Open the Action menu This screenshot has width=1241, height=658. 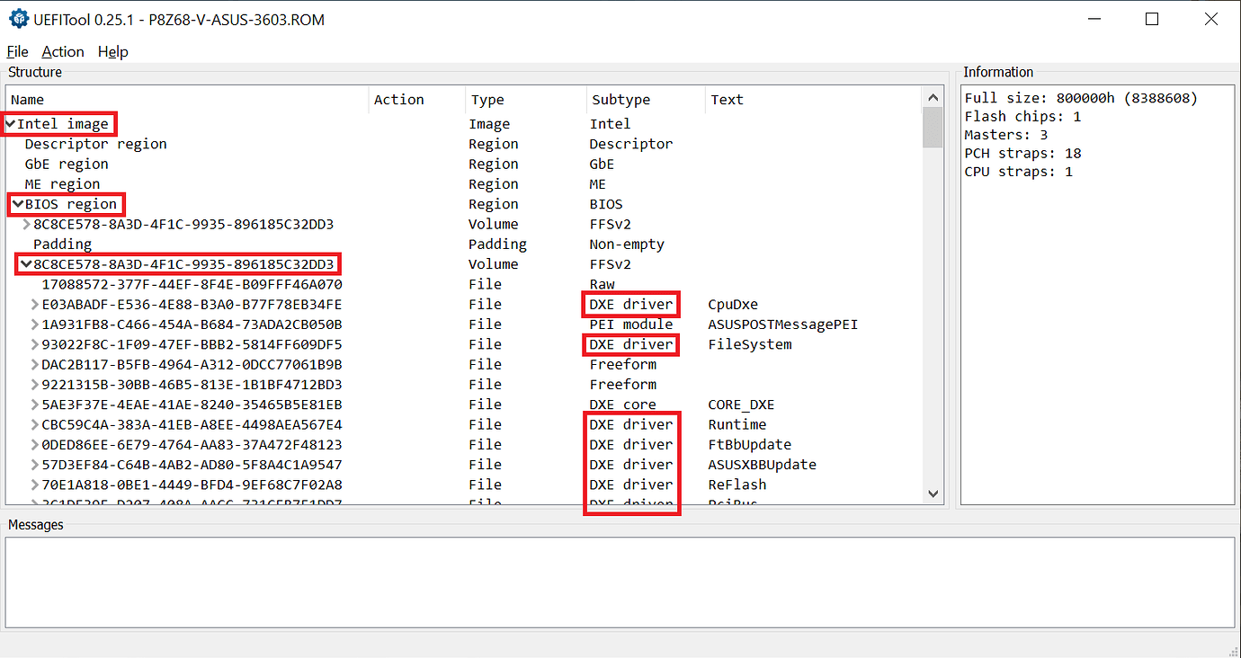pos(62,51)
